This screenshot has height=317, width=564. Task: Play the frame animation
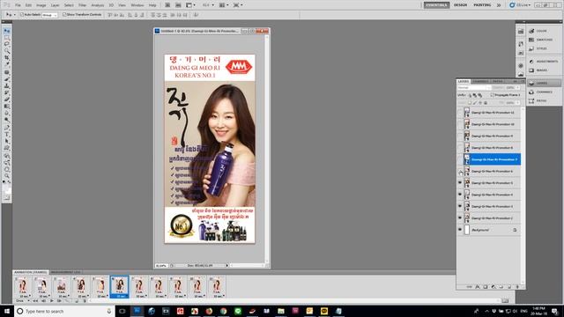pyautogui.click(x=52, y=301)
